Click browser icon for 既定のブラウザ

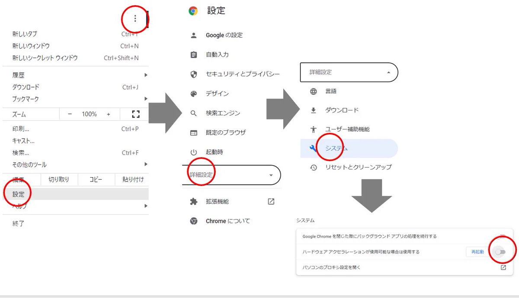pyautogui.click(x=194, y=133)
